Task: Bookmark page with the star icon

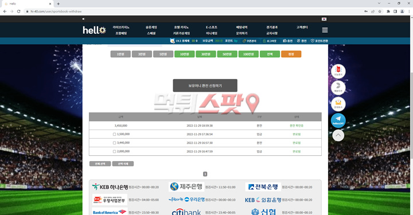Action: coord(380,11)
